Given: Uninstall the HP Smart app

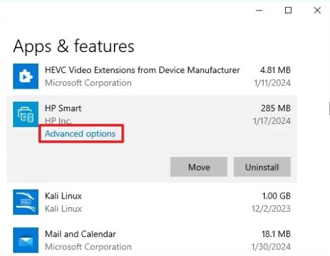Looking at the screenshot, I should pos(262,167).
